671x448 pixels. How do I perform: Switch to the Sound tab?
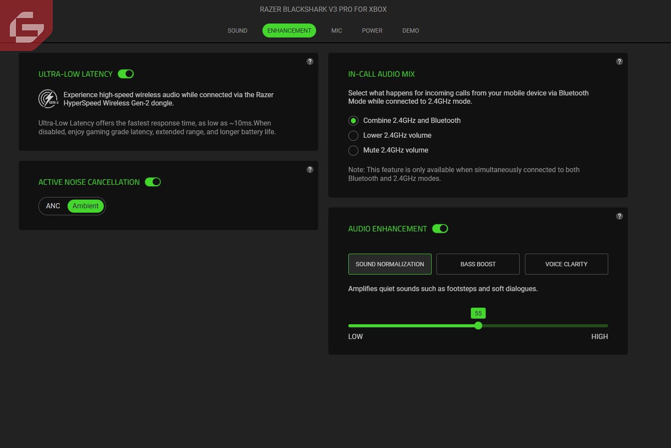point(237,31)
